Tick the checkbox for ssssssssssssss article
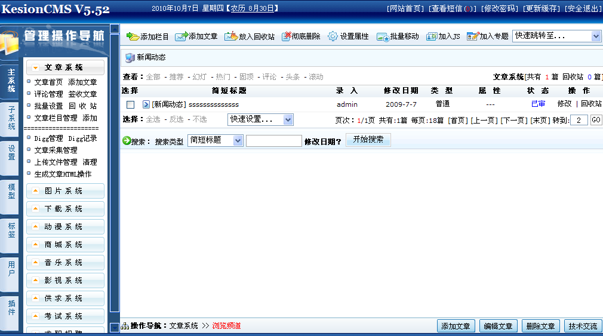 click(x=130, y=104)
